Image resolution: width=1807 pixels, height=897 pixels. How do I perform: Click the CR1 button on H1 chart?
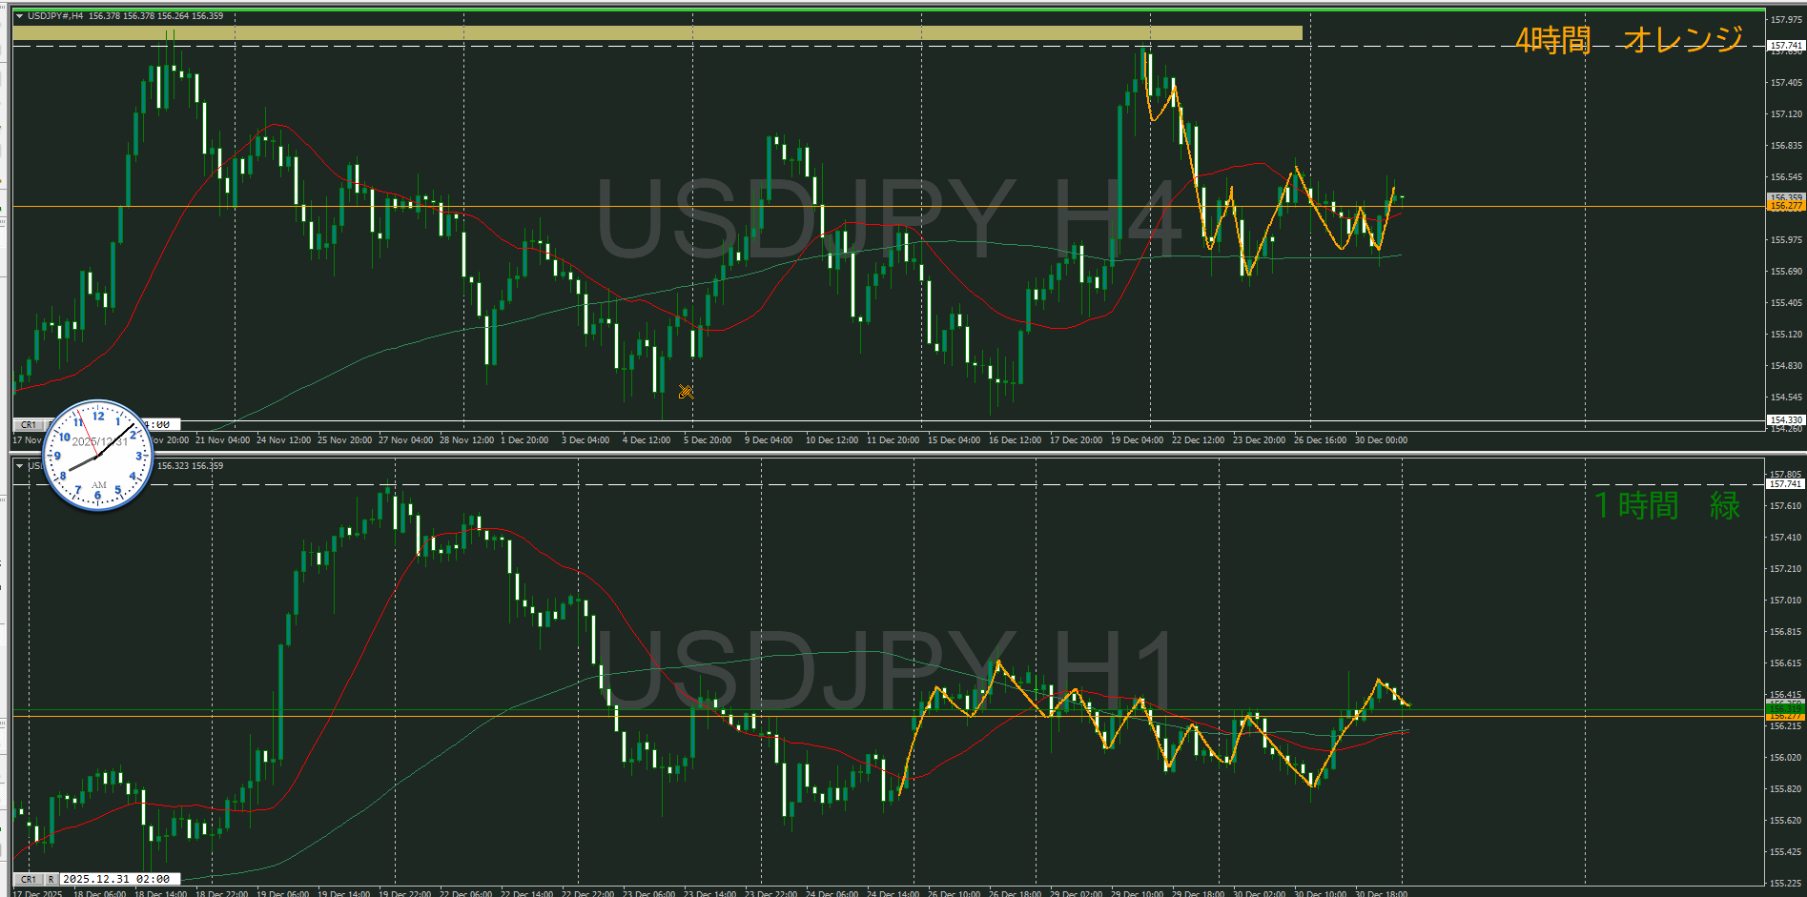[x=29, y=879]
